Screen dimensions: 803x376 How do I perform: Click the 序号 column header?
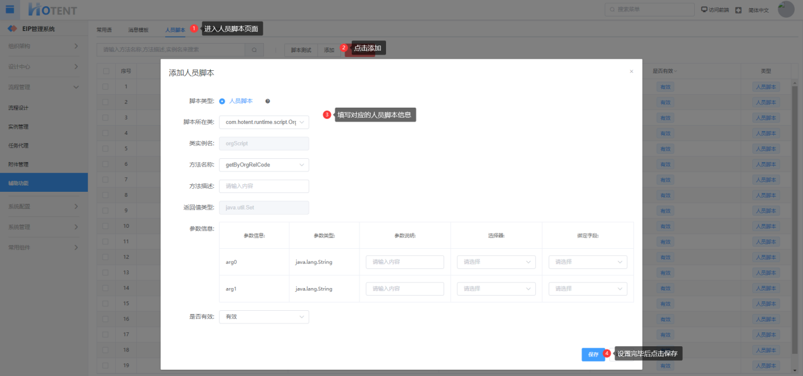tap(126, 71)
